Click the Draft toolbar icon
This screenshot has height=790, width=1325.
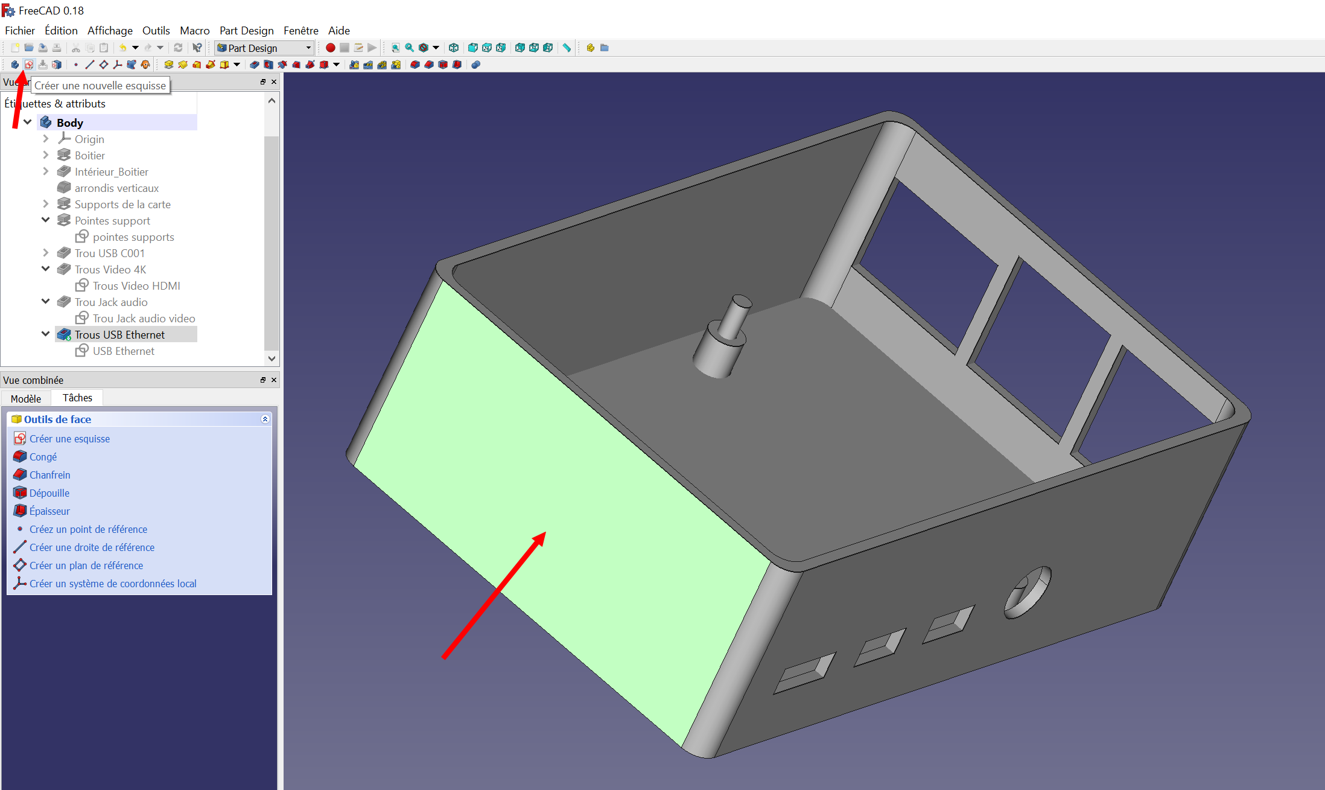point(443,65)
